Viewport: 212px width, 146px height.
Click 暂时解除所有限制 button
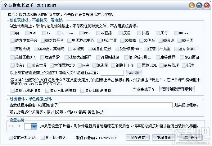177,89
